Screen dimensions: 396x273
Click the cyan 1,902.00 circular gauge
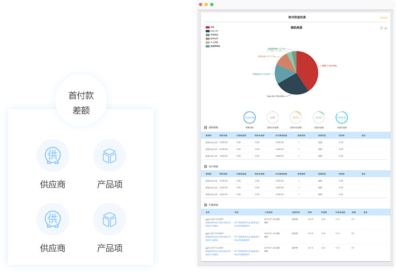click(342, 118)
